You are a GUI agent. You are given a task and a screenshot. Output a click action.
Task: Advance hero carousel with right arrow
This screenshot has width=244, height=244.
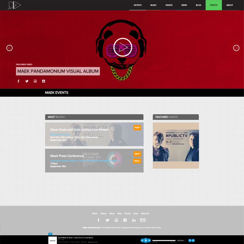(x=236, y=48)
